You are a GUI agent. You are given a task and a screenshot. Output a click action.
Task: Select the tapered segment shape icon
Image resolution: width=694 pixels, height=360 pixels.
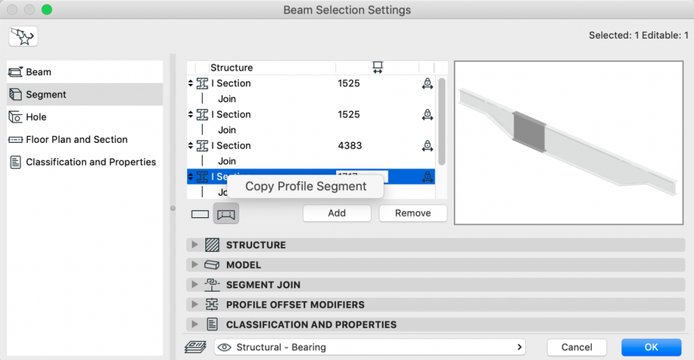[x=226, y=214]
